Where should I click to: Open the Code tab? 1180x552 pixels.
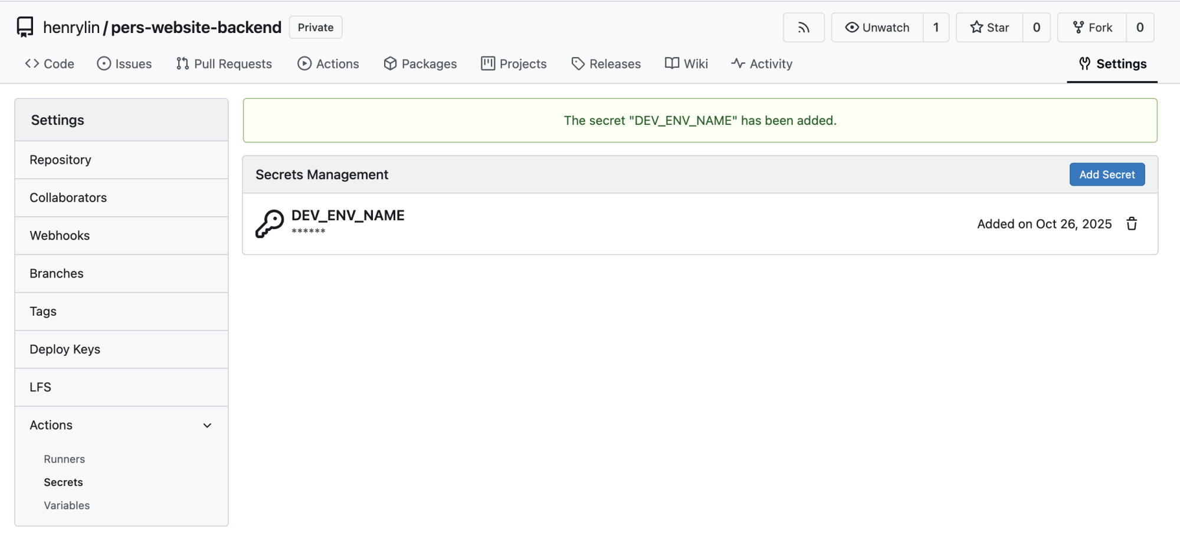tap(50, 64)
